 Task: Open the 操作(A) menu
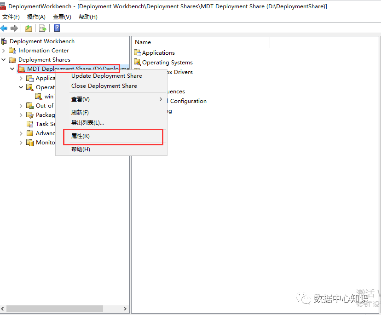(x=36, y=17)
